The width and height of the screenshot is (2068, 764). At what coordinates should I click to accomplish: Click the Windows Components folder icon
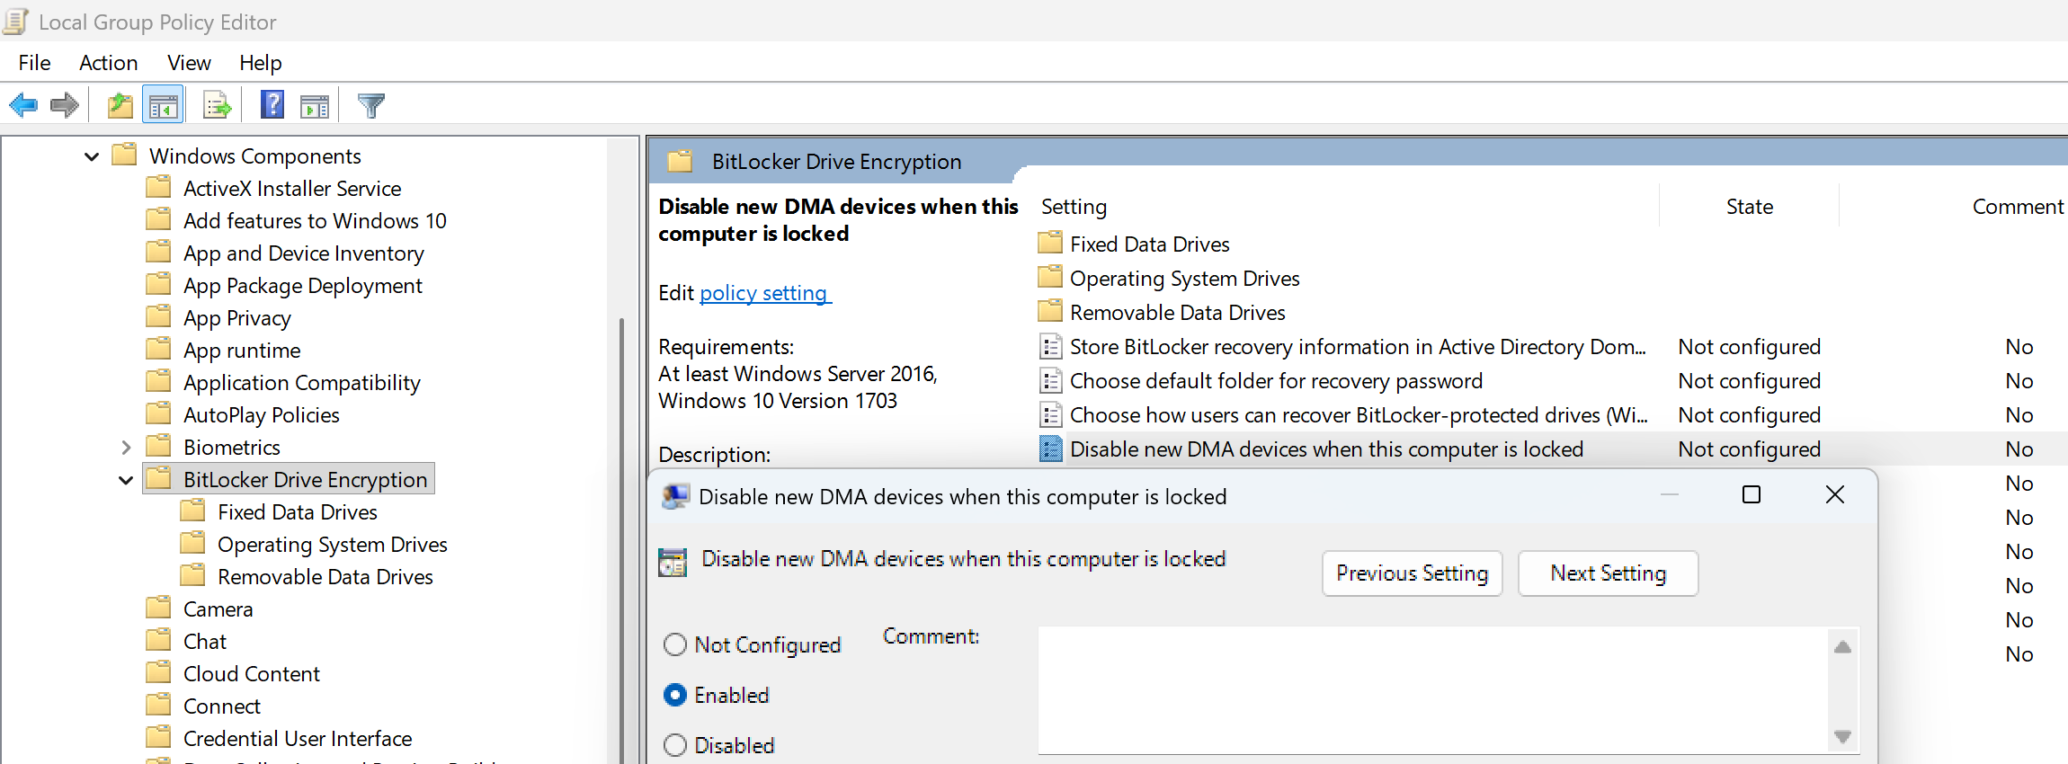point(125,155)
